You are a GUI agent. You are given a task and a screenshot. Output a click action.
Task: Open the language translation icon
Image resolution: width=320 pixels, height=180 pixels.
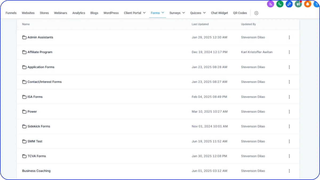[x=270, y=4]
